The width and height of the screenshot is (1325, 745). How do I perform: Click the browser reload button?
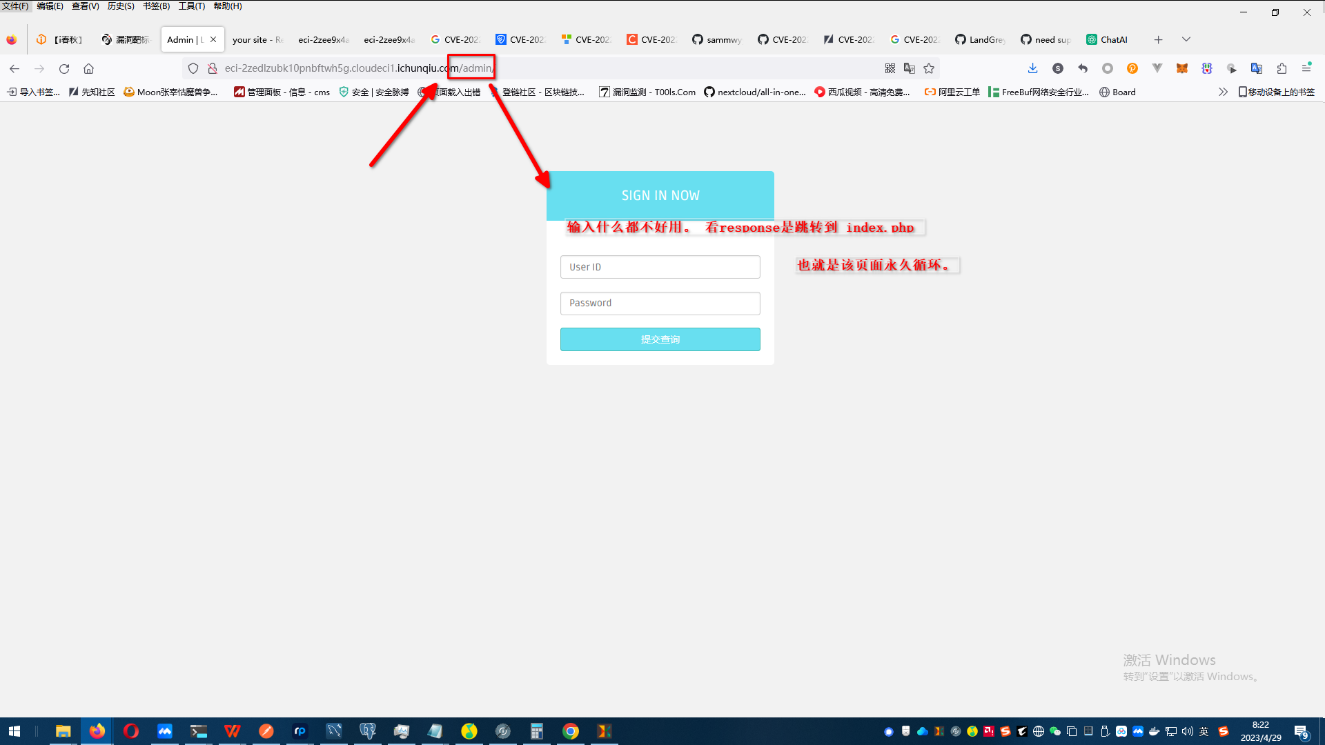tap(64, 68)
